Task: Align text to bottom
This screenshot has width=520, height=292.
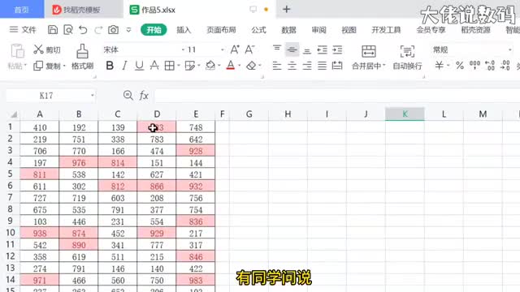Action: point(307,50)
